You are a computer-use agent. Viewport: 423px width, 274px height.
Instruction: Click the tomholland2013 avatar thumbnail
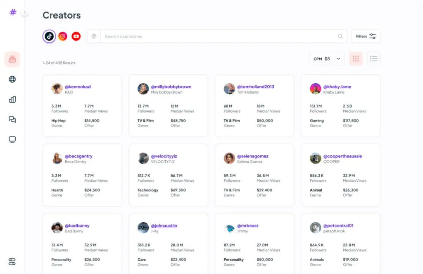point(229,89)
